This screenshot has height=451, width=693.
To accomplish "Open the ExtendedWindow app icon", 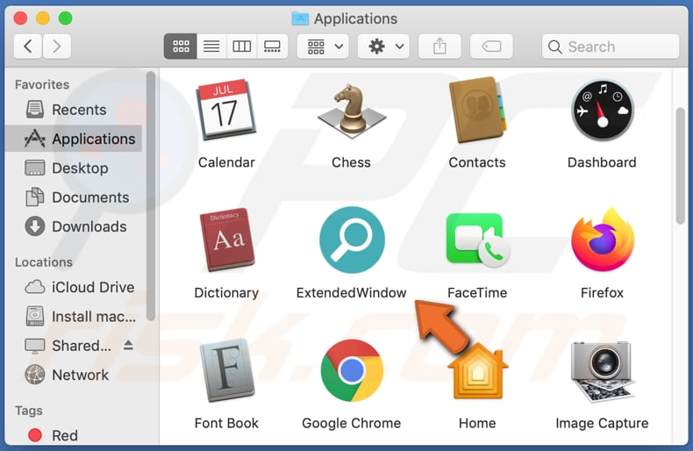I will point(351,240).
